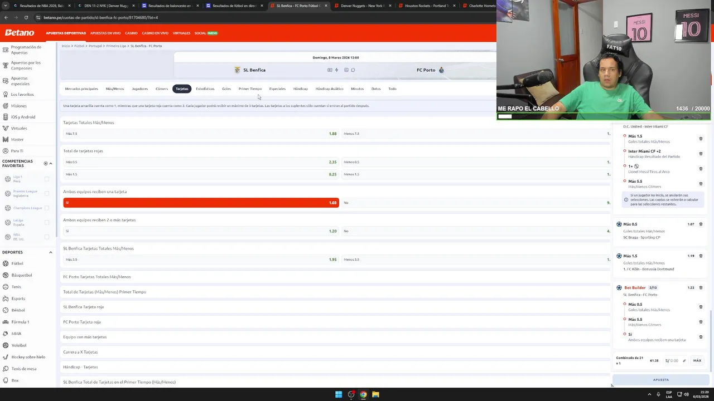This screenshot has width=714, height=401.
Task: Delete the Lionel Messi Tiros al Arco pick
Action: (701, 169)
